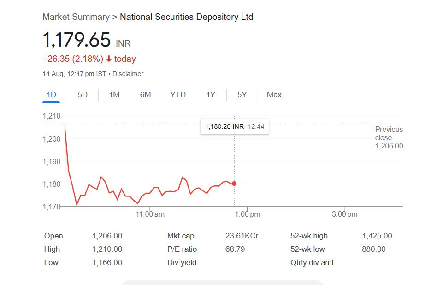Click the 11:00 am time axis label

coord(151,214)
